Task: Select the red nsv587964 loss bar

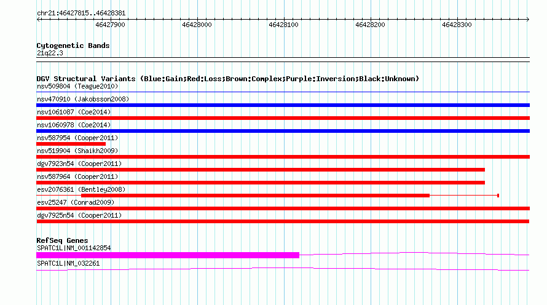Action: (x=261, y=183)
